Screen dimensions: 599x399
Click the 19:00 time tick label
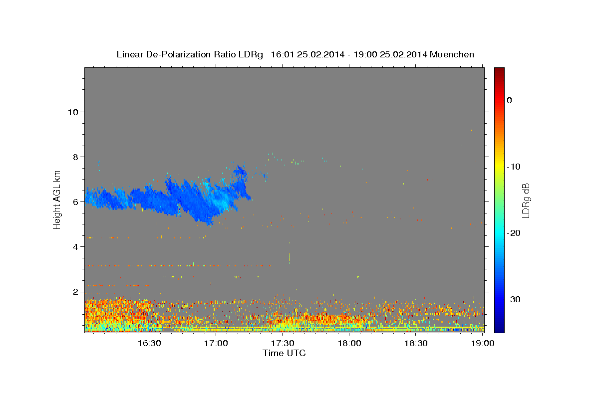click(483, 343)
